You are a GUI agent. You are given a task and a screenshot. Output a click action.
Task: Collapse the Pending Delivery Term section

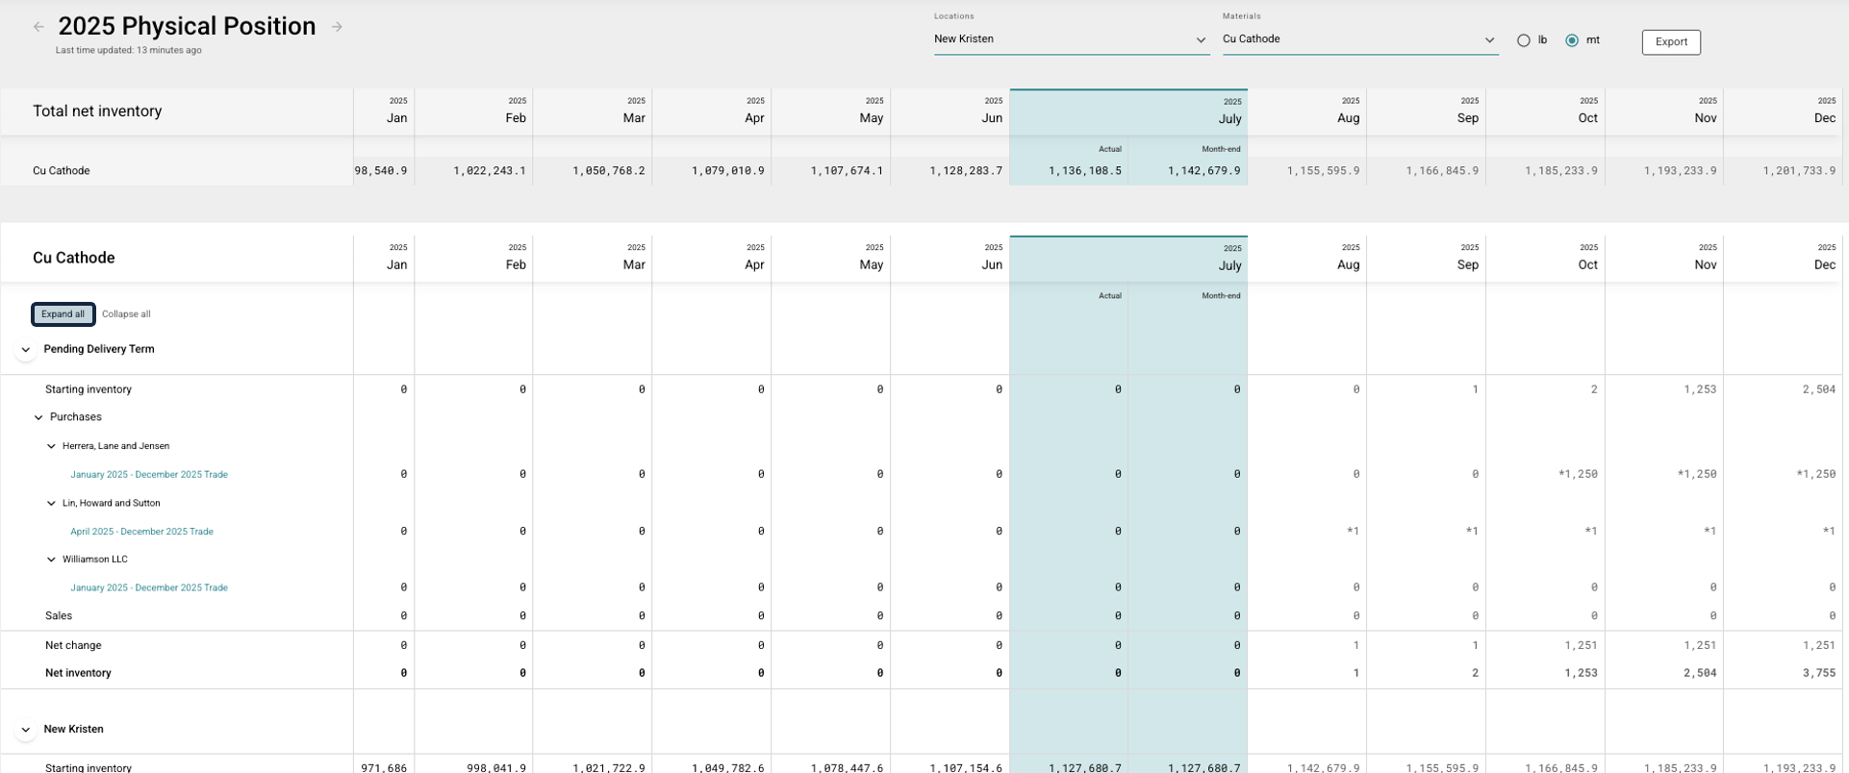pyautogui.click(x=26, y=350)
